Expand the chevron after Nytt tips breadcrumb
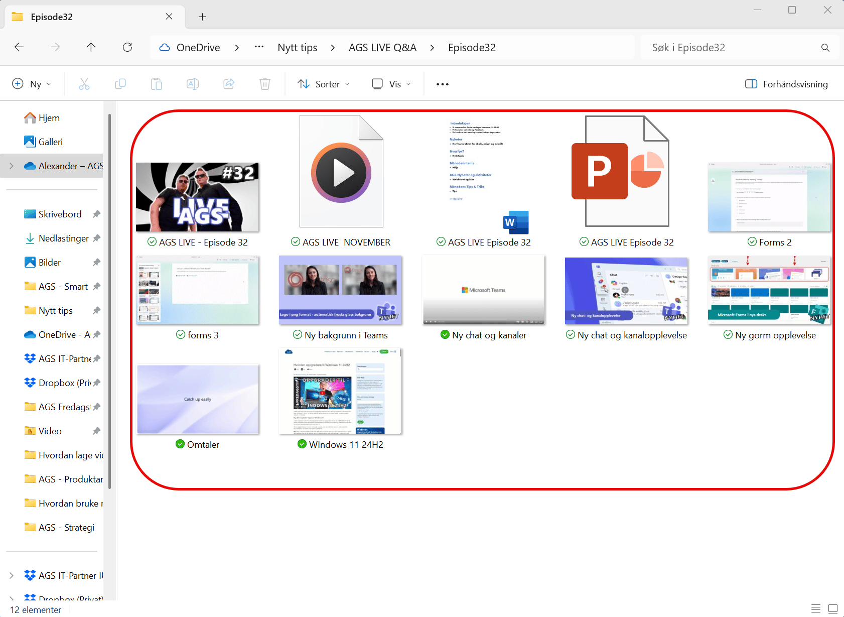This screenshot has width=844, height=617. 333,48
